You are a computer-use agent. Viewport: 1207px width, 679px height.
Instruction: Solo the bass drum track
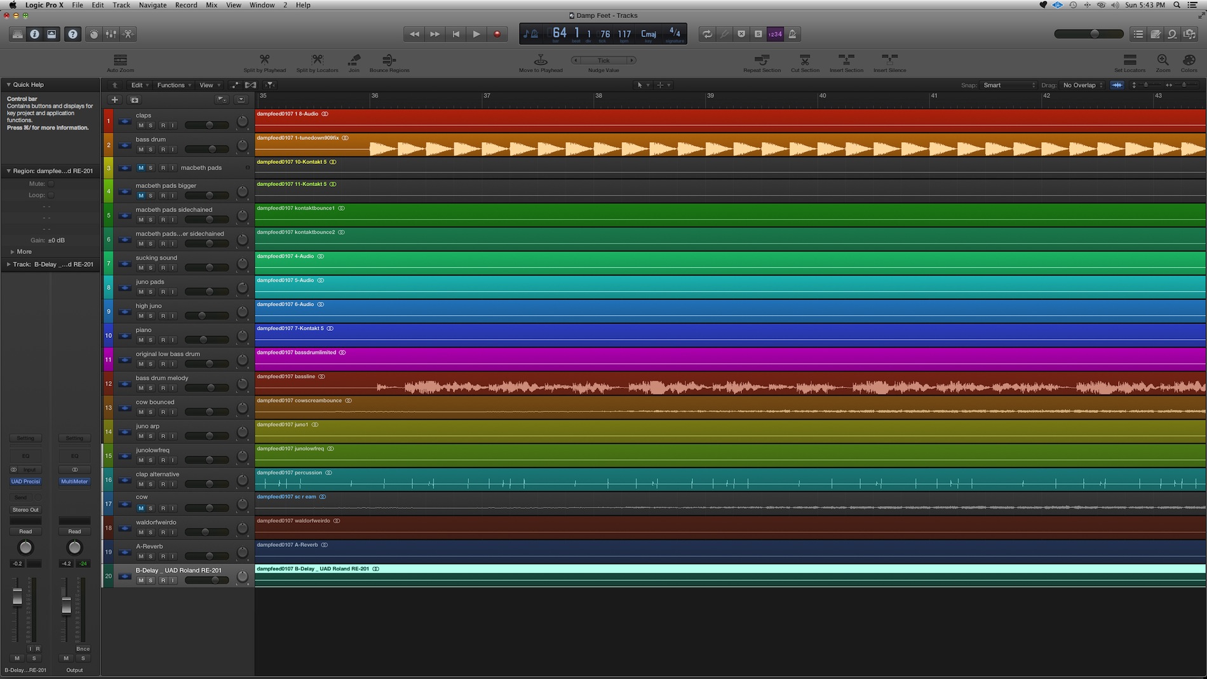[150, 149]
